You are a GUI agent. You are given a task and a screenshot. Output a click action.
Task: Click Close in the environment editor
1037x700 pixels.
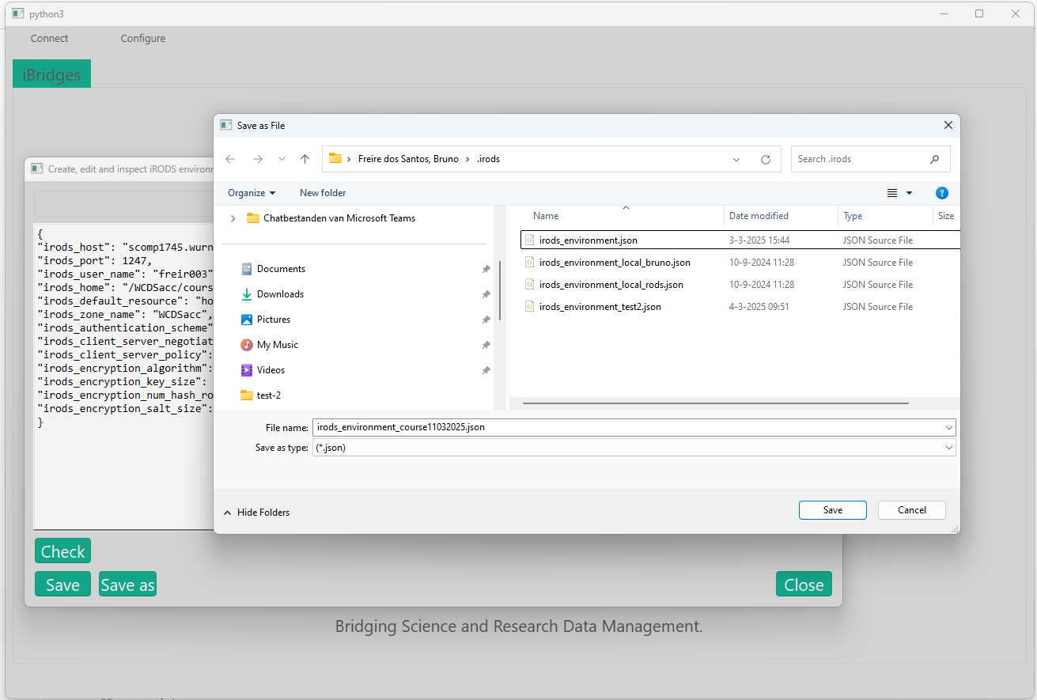pyautogui.click(x=804, y=585)
